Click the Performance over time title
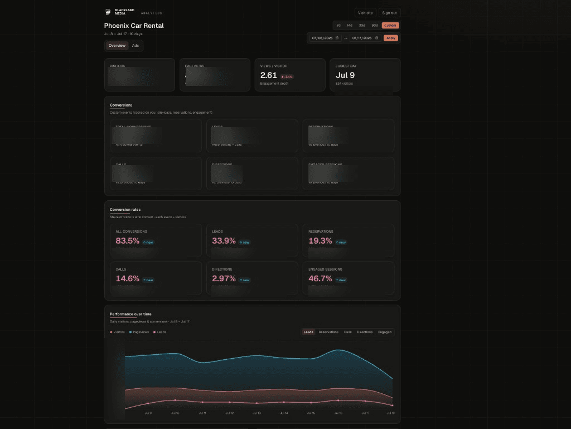This screenshot has width=571, height=429. (x=130, y=314)
